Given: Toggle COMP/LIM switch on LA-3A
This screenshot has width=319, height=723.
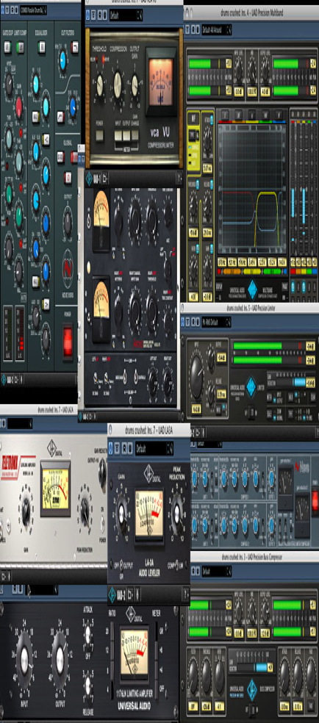Looking at the screenshot, I should (x=176, y=564).
